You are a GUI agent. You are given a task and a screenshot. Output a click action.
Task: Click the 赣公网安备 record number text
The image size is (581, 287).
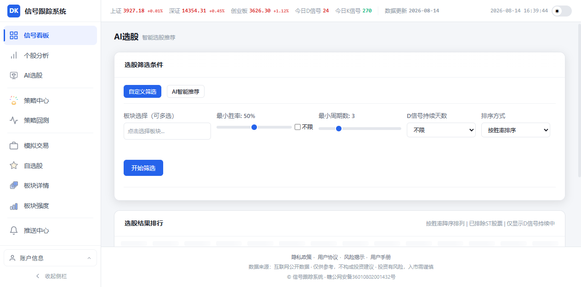362,277
